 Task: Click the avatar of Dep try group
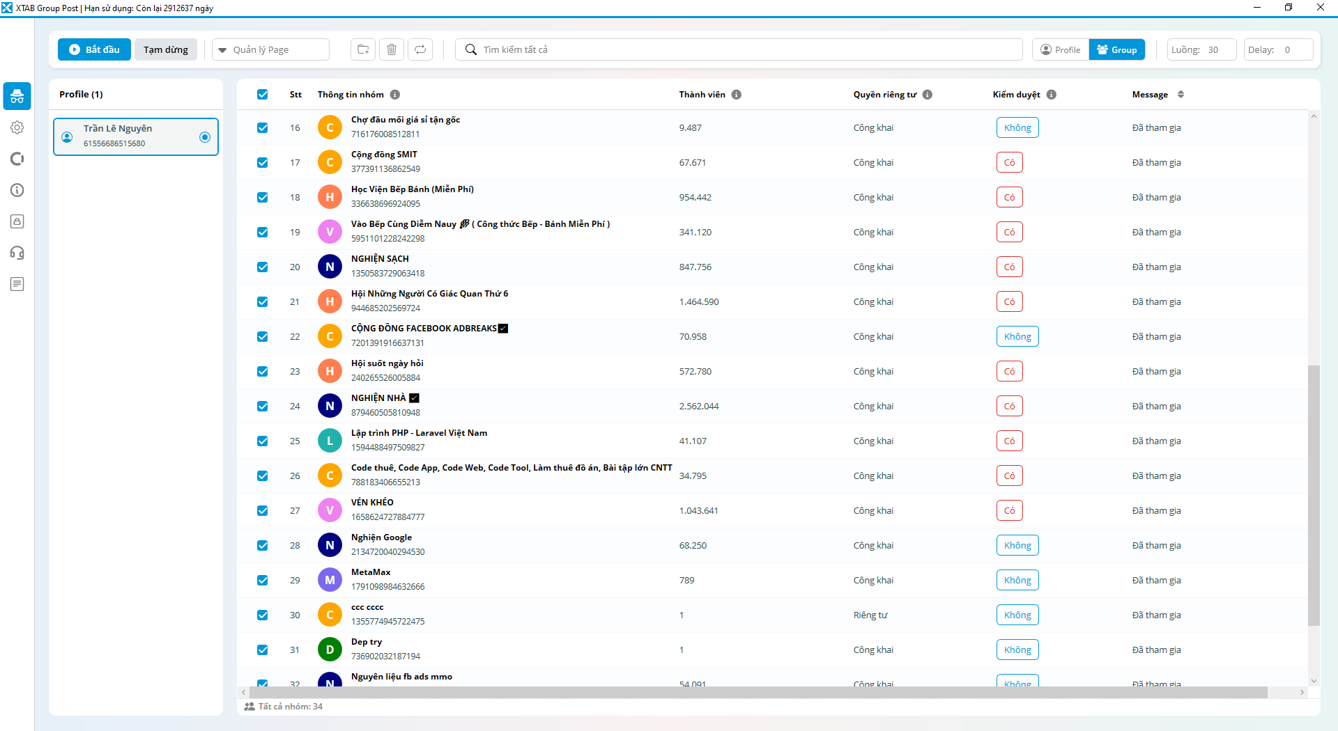330,650
